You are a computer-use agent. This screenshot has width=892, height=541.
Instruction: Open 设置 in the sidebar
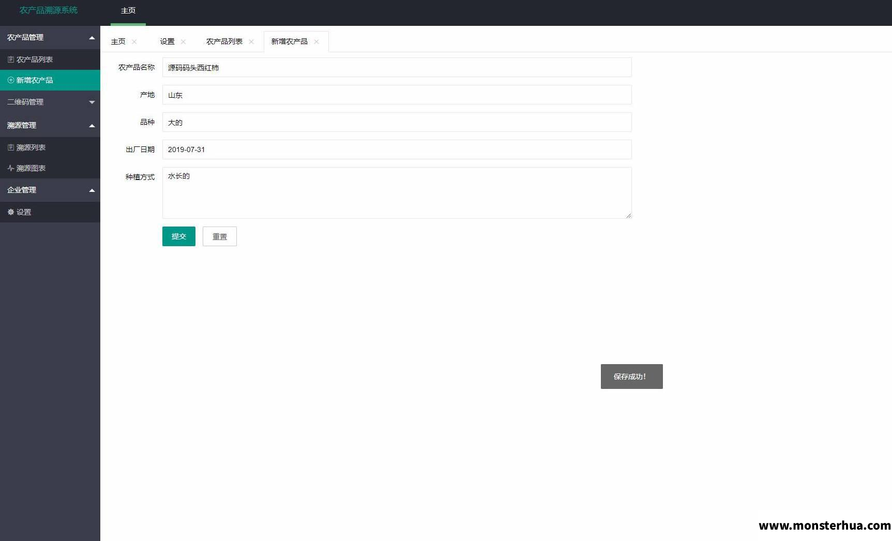[x=50, y=212]
